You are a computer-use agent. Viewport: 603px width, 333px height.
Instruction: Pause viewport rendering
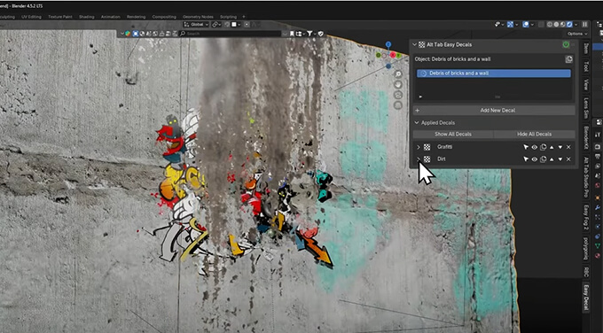pos(585,24)
